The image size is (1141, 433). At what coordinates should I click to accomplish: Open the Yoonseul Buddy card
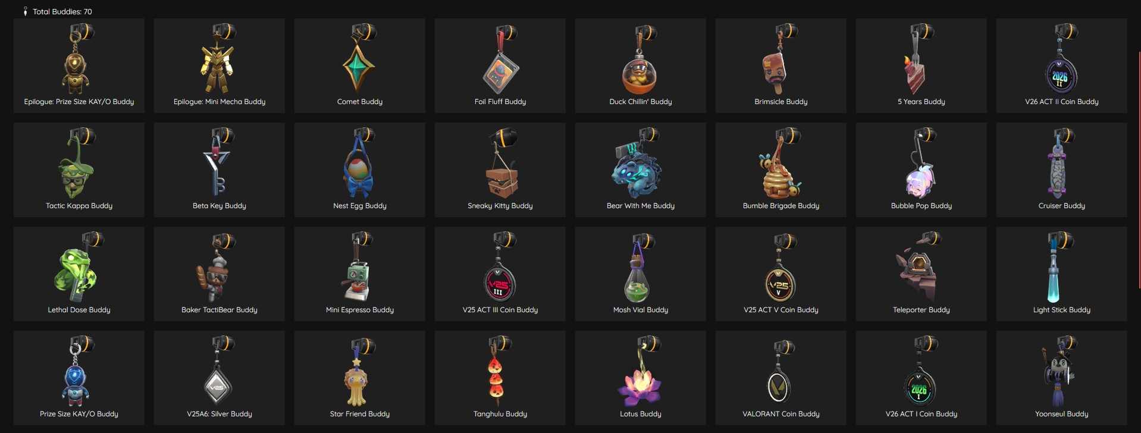coord(1062,378)
